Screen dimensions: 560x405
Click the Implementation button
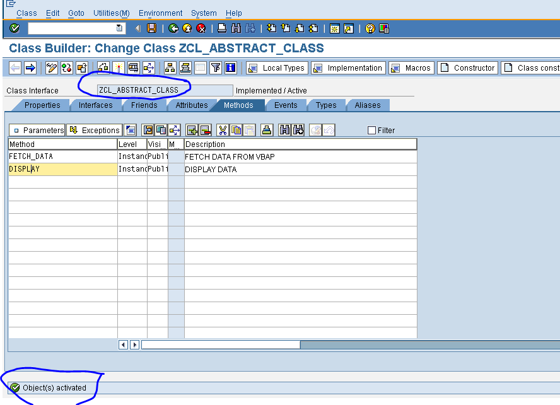click(x=348, y=68)
